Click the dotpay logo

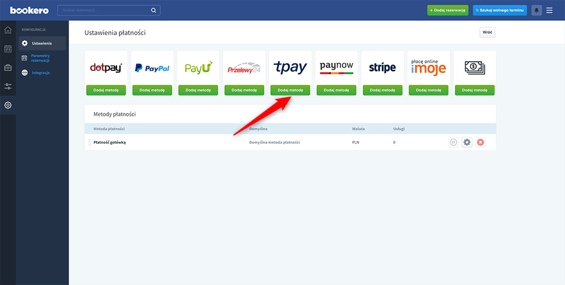pyautogui.click(x=106, y=67)
